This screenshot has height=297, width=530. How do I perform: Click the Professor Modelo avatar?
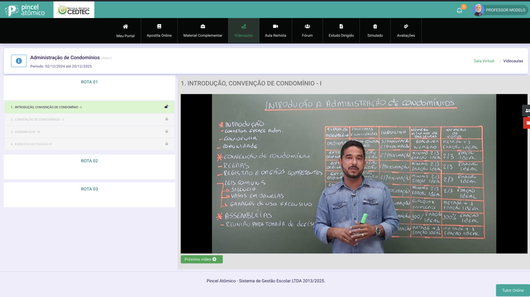(x=478, y=10)
